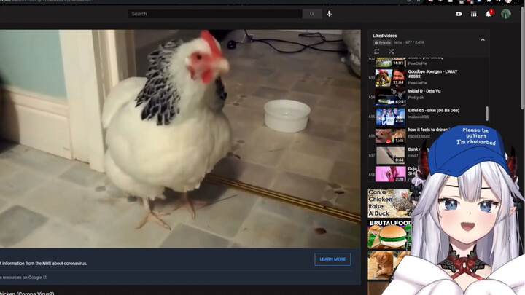525x295 pixels.
Task: Start voice search with the microphone icon
Action: 330,14
